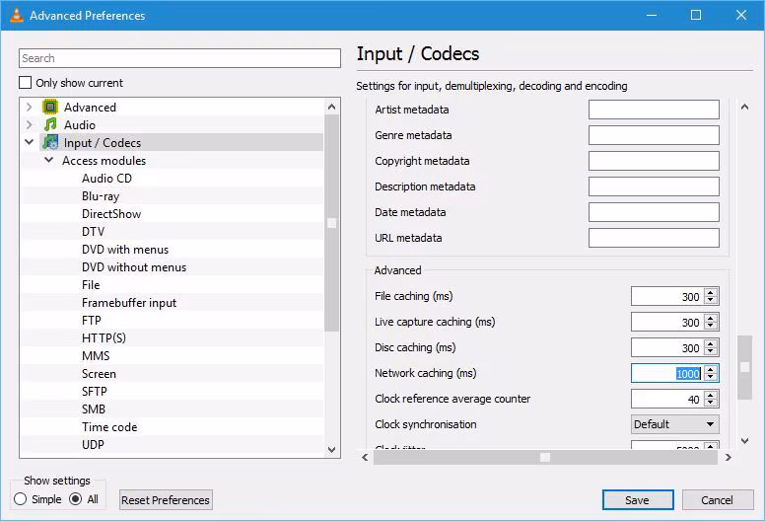
Task: Save the preferences
Action: coord(637,500)
